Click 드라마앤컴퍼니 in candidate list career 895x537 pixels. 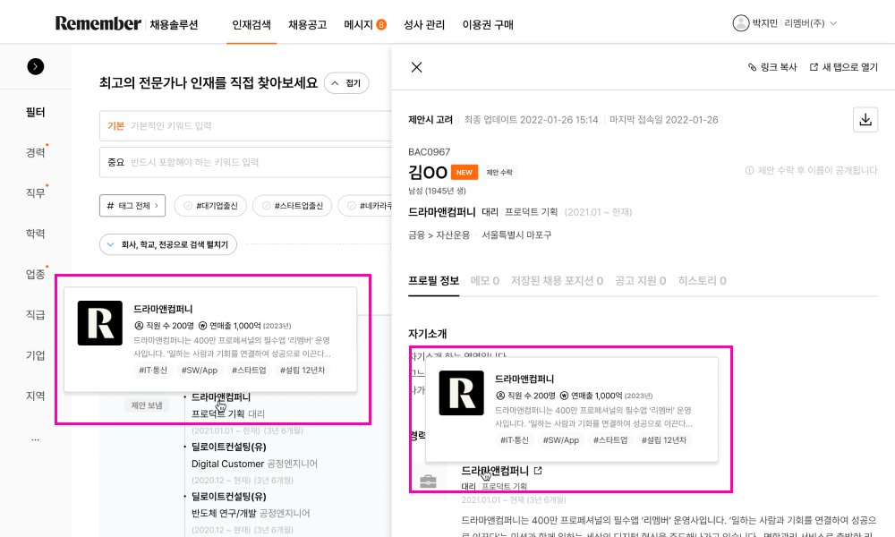(x=221, y=397)
